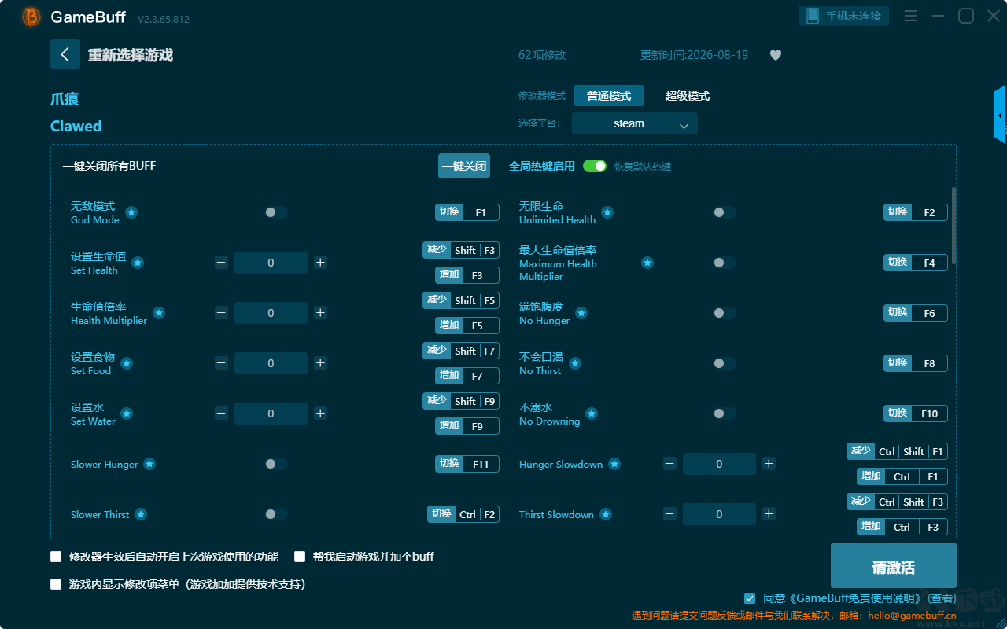
Task: Click 重新选择游戏 to reselect game
Action: click(130, 55)
